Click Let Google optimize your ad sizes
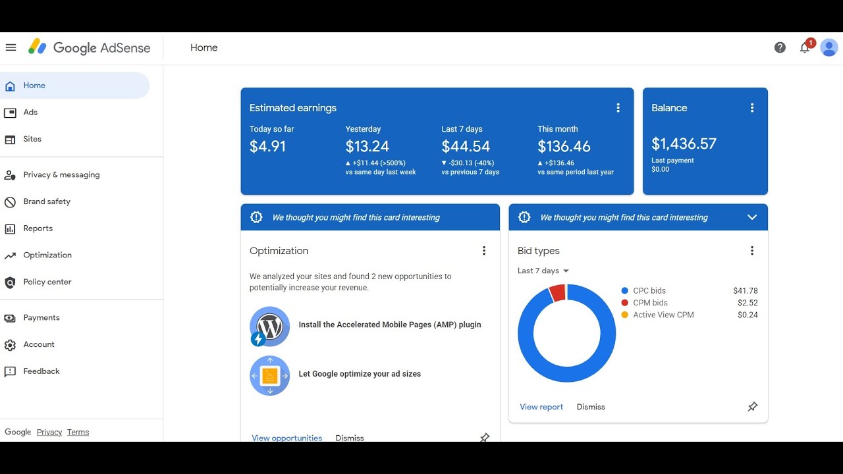The width and height of the screenshot is (843, 474). 360,374
